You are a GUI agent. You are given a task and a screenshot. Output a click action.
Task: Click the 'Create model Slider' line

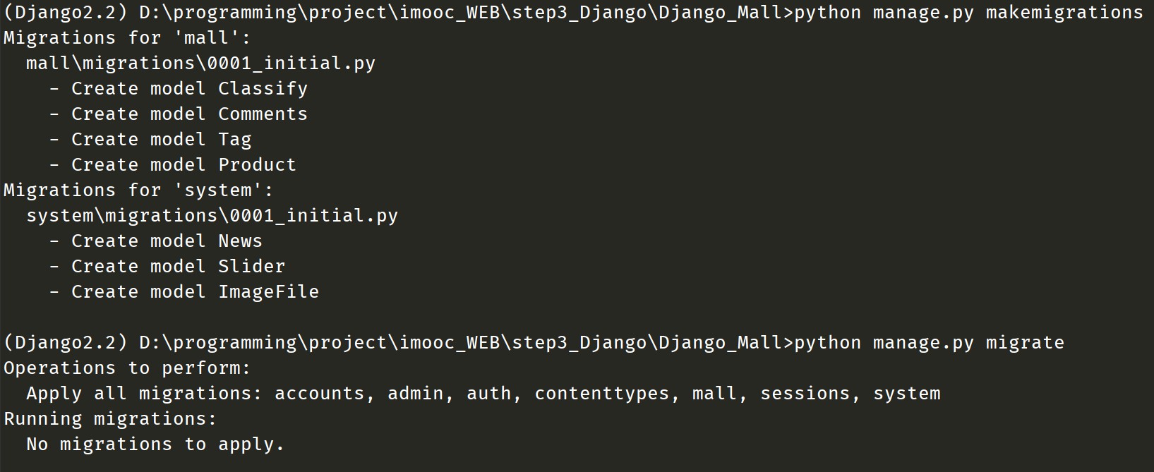[178, 267]
